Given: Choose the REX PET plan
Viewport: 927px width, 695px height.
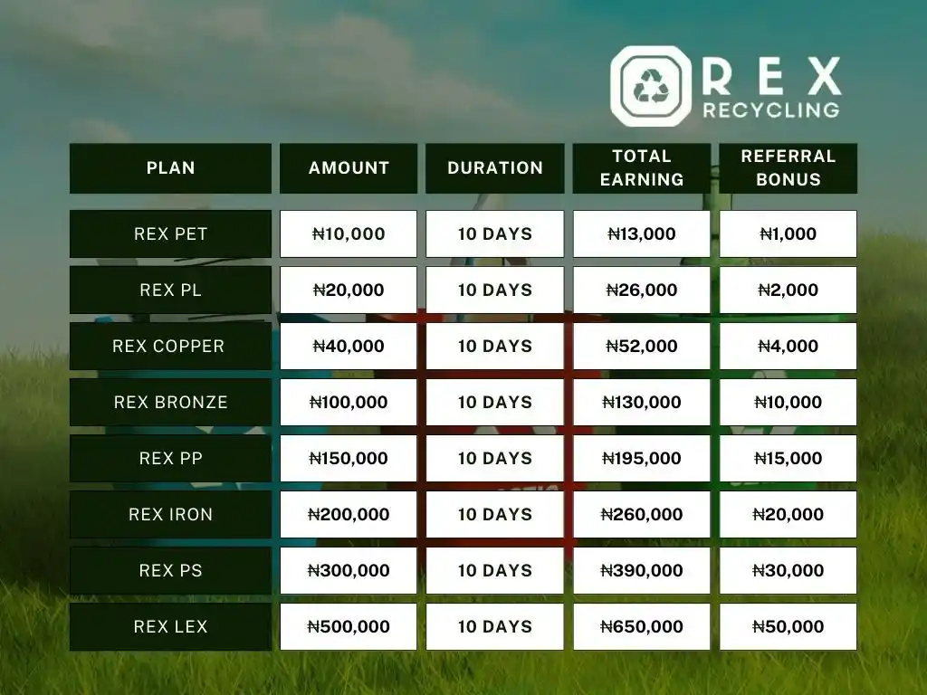Looking at the screenshot, I should (170, 234).
